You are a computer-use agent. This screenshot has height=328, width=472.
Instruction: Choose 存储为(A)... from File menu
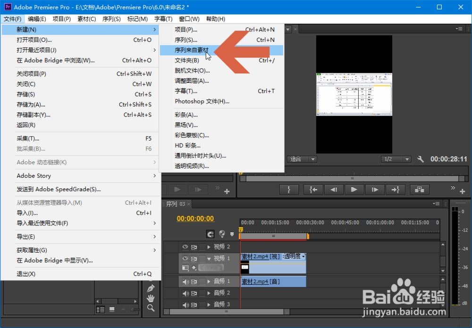point(81,104)
